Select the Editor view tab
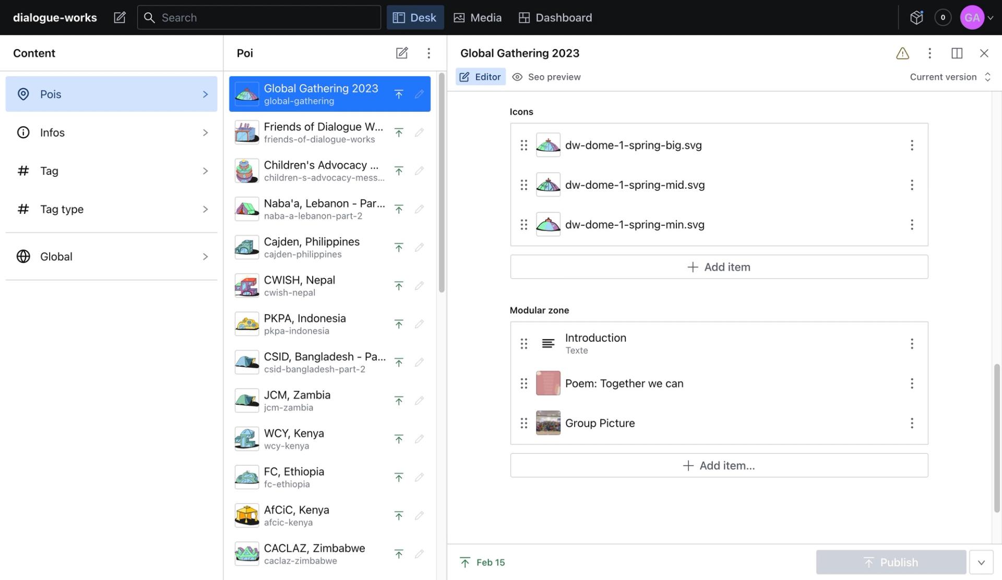The width and height of the screenshot is (1002, 580). [480, 77]
